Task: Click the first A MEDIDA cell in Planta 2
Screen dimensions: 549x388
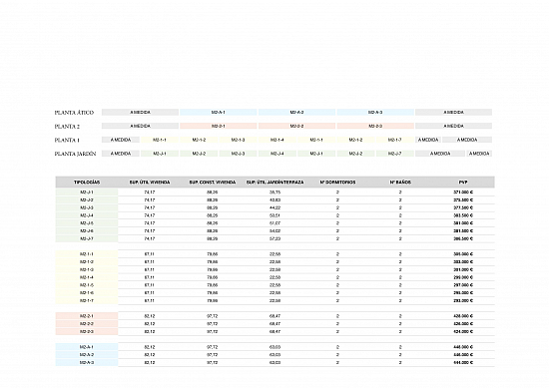Action: point(140,126)
